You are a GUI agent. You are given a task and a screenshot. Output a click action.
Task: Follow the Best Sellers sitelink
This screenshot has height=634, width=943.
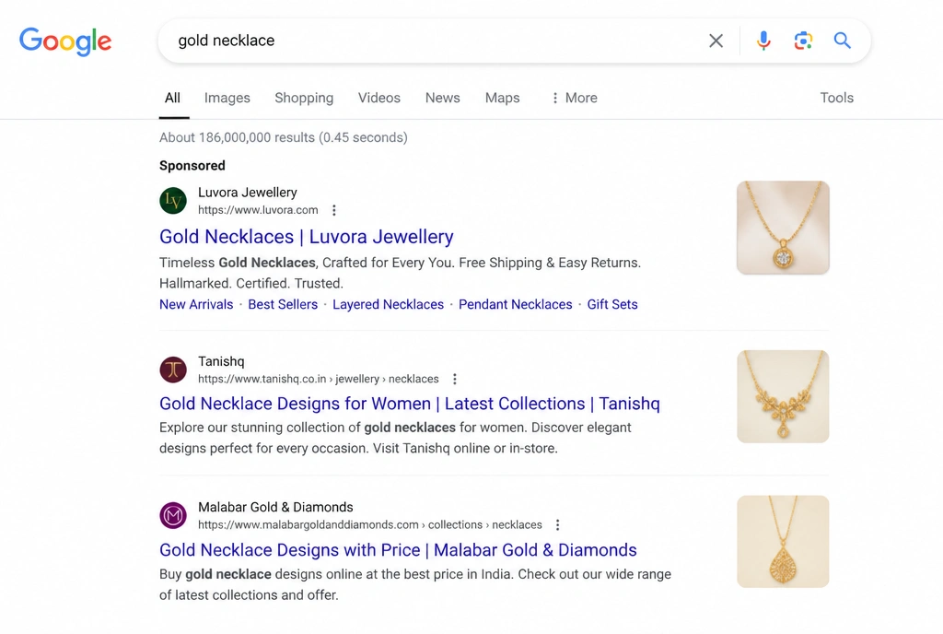[x=283, y=304]
